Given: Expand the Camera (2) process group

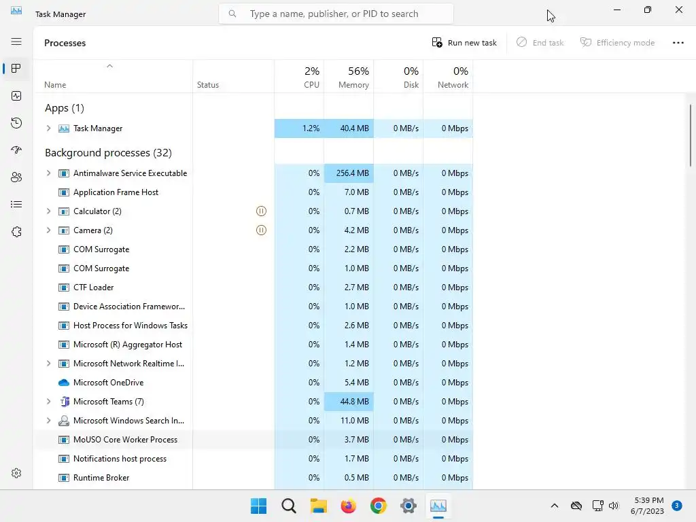Looking at the screenshot, I should point(48,230).
